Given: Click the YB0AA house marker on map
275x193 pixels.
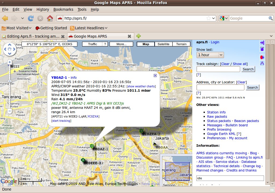Looking at the screenshot, I should tap(155, 145).
